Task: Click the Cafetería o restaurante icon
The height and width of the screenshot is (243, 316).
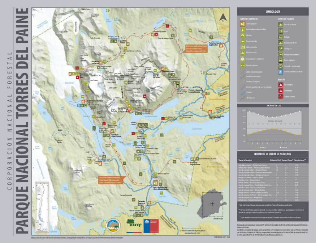Action: (280, 66)
